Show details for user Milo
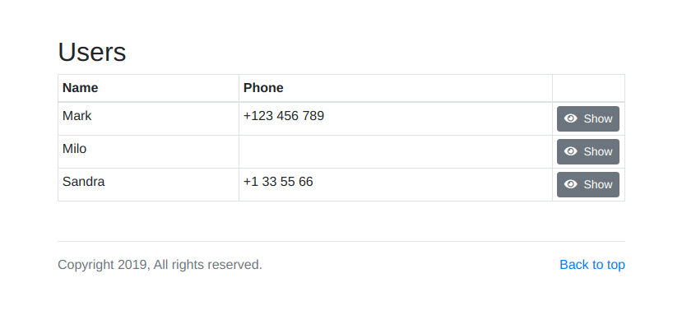Screen dimensions: 696x315 pyautogui.click(x=588, y=151)
